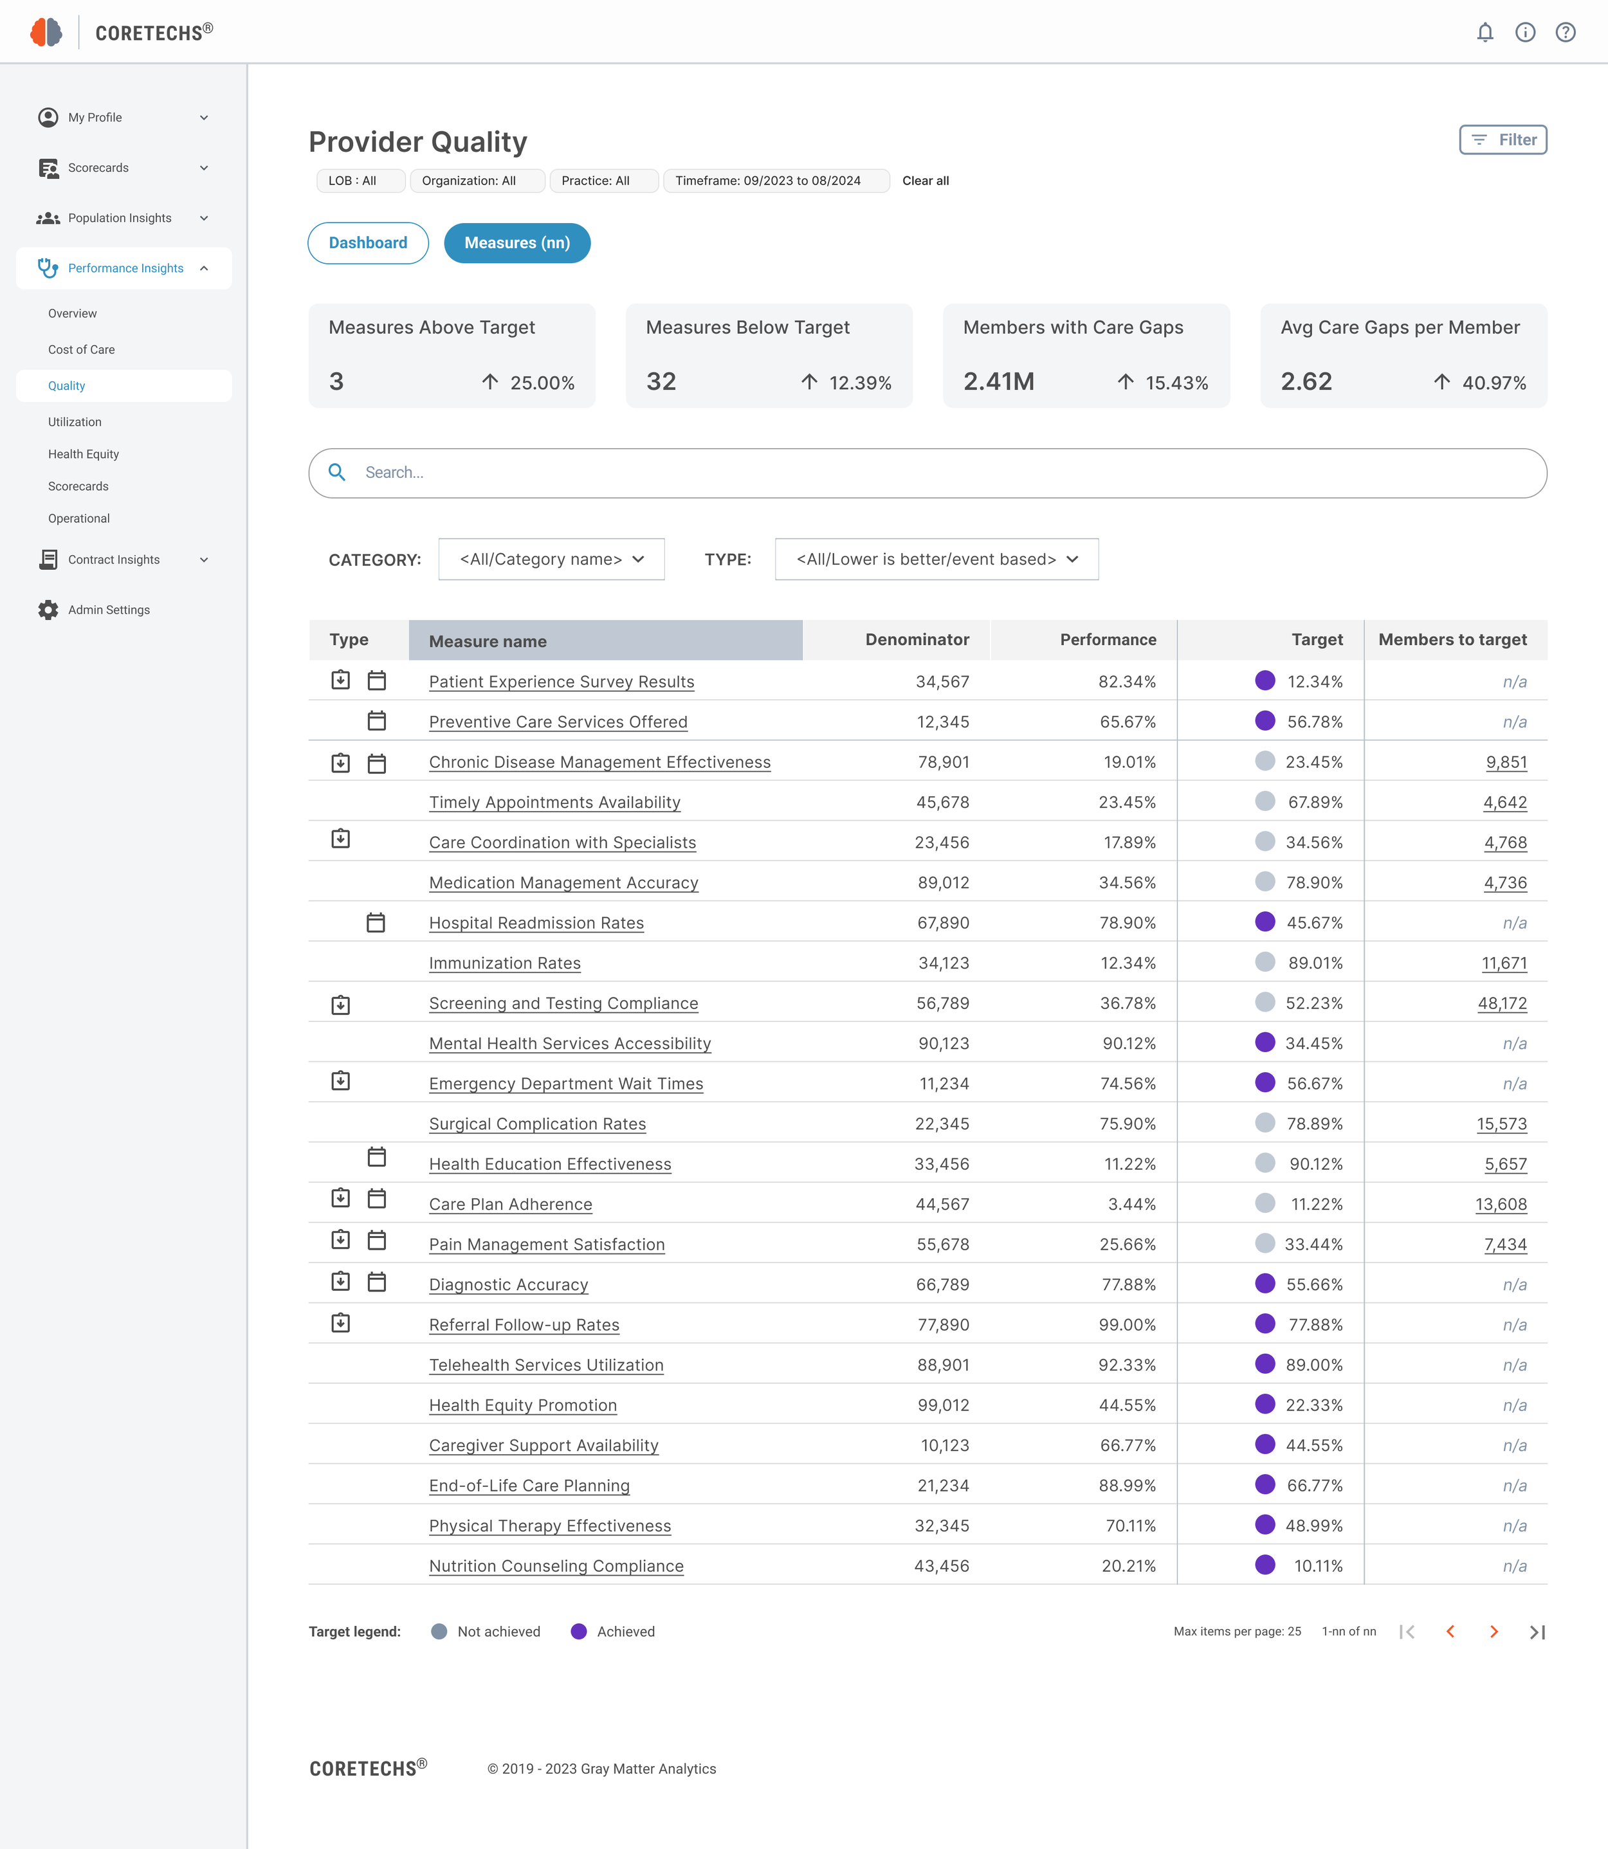Open the info circle icon in header
The image size is (1608, 1849).
[x=1526, y=32]
